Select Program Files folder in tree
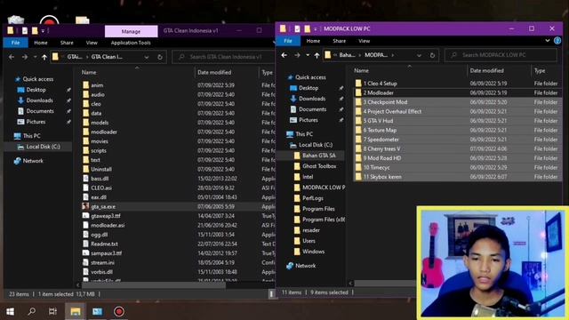569x320 pixels. 318,209
